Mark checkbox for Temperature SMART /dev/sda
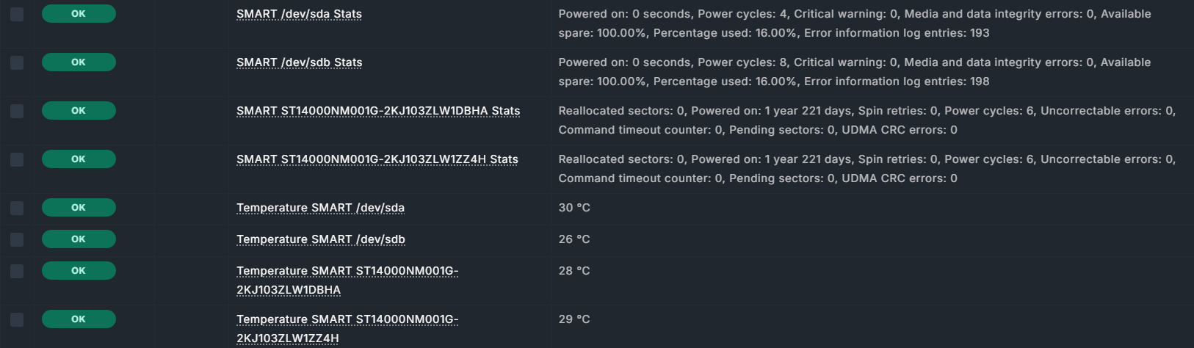 17,208
